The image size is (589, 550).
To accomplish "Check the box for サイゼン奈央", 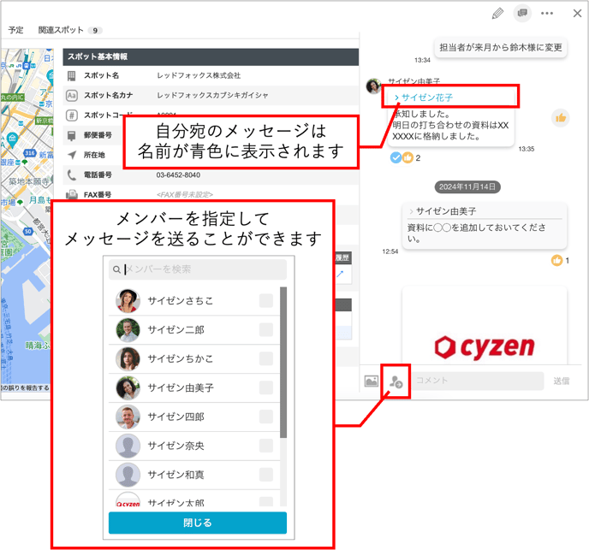I will (266, 446).
